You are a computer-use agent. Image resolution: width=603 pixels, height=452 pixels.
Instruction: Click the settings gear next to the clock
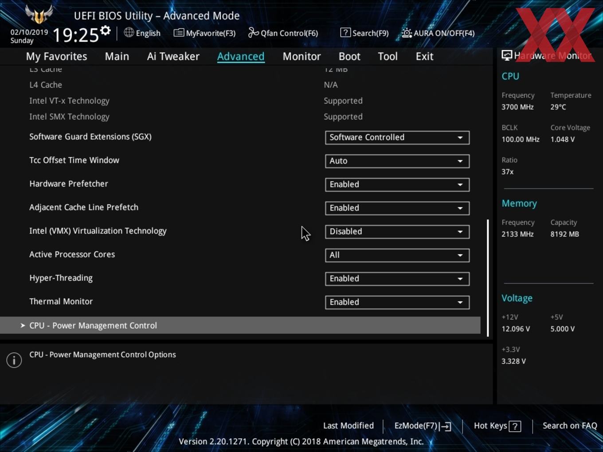tap(106, 31)
